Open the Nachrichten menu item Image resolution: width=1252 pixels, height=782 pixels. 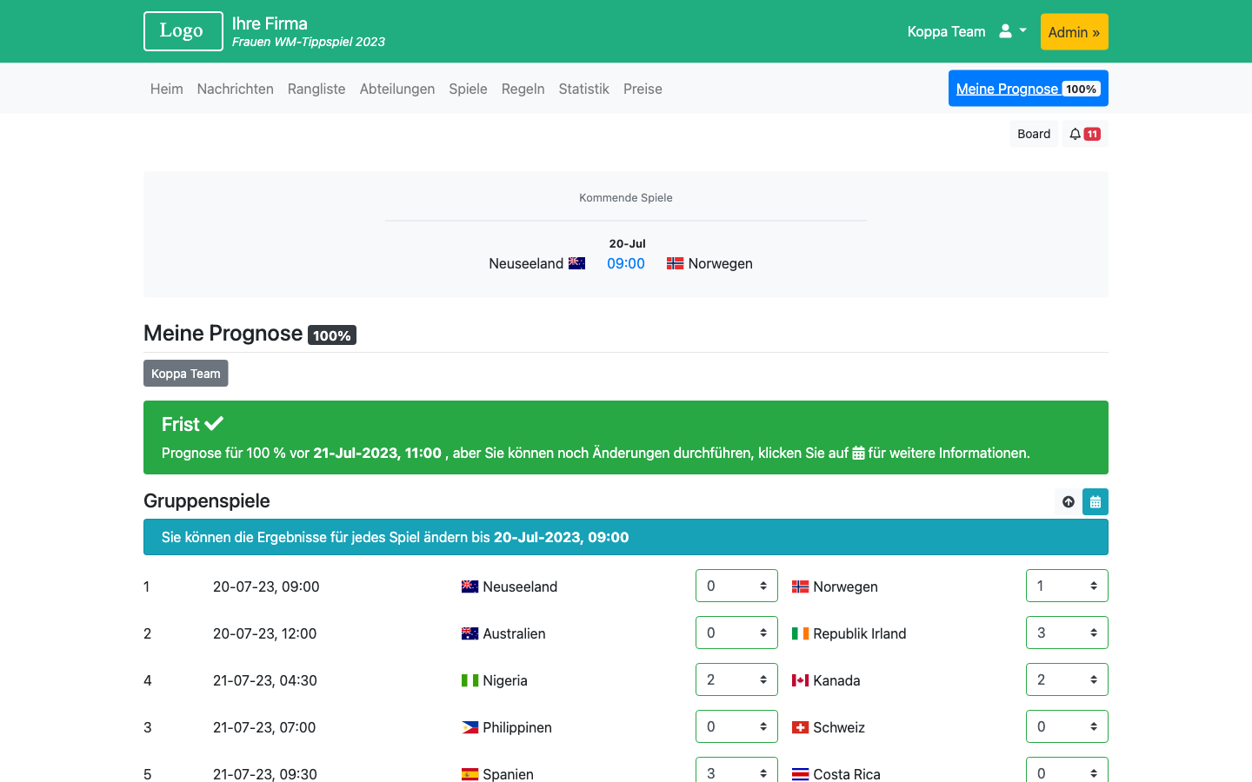(236, 89)
